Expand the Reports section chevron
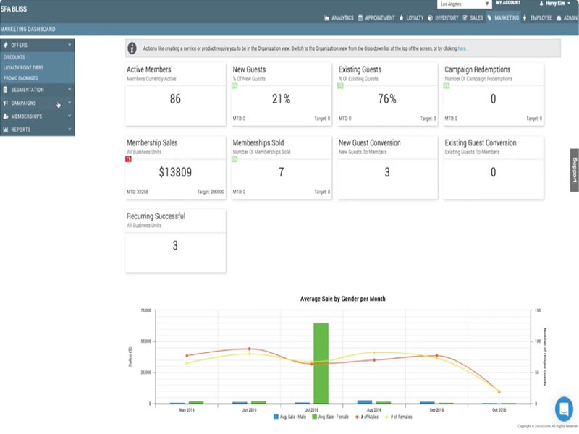This screenshot has width=579, height=434. 69,129
